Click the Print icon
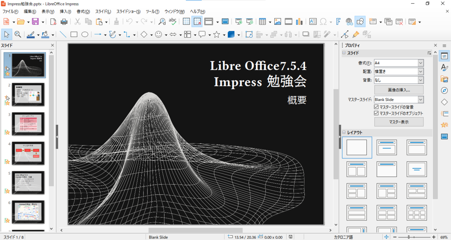The image size is (451, 240). 64,21
